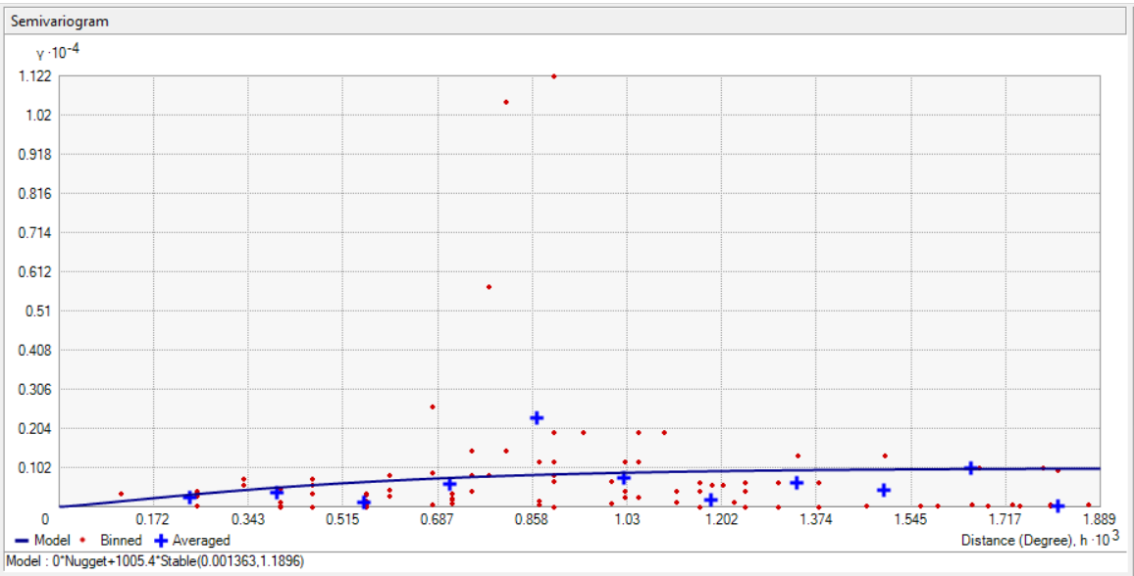
Task: Click the 1.122 y-axis tick label
Action: point(35,75)
